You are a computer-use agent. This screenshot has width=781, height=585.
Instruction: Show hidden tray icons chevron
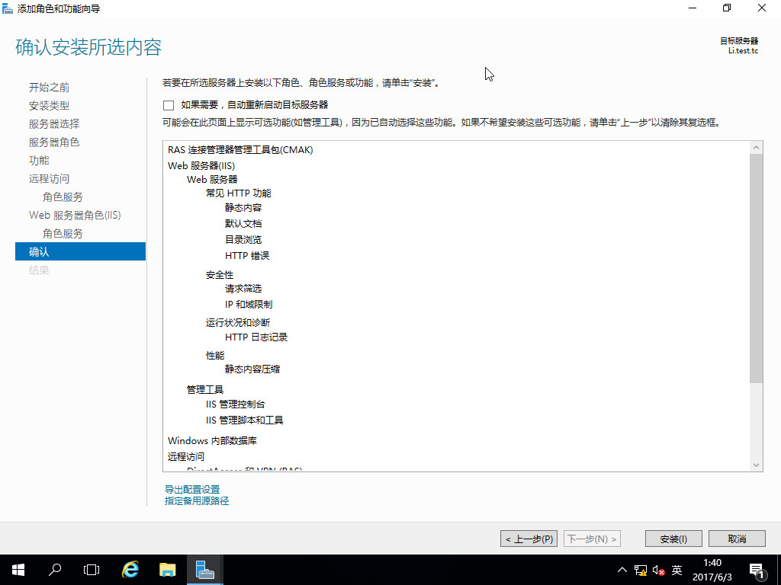tap(622, 570)
